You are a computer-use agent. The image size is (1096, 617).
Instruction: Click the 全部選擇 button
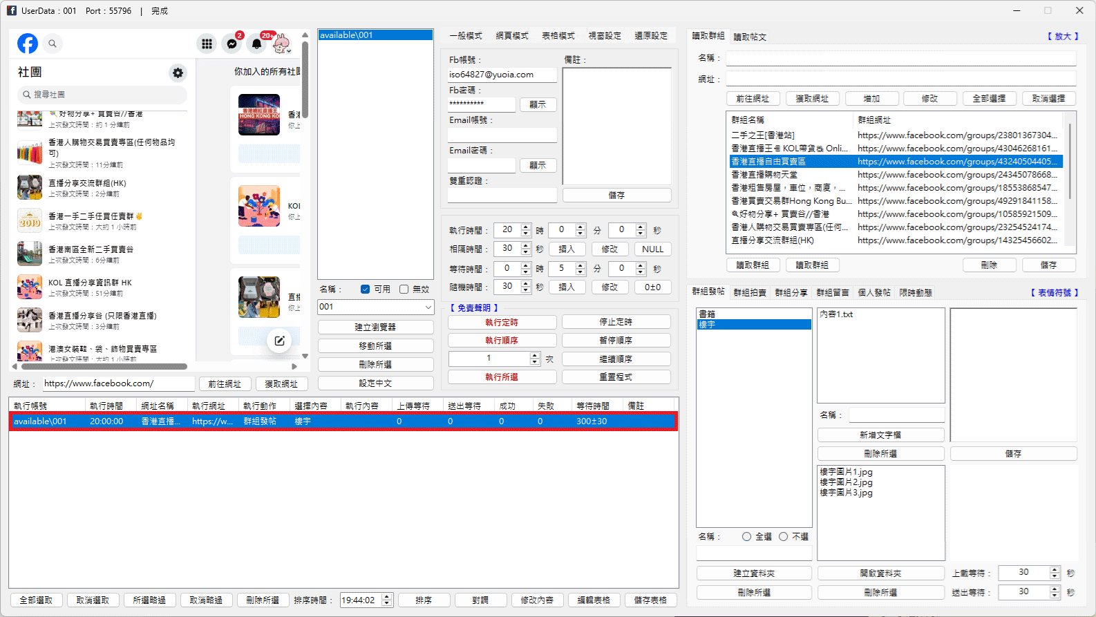pyautogui.click(x=989, y=99)
